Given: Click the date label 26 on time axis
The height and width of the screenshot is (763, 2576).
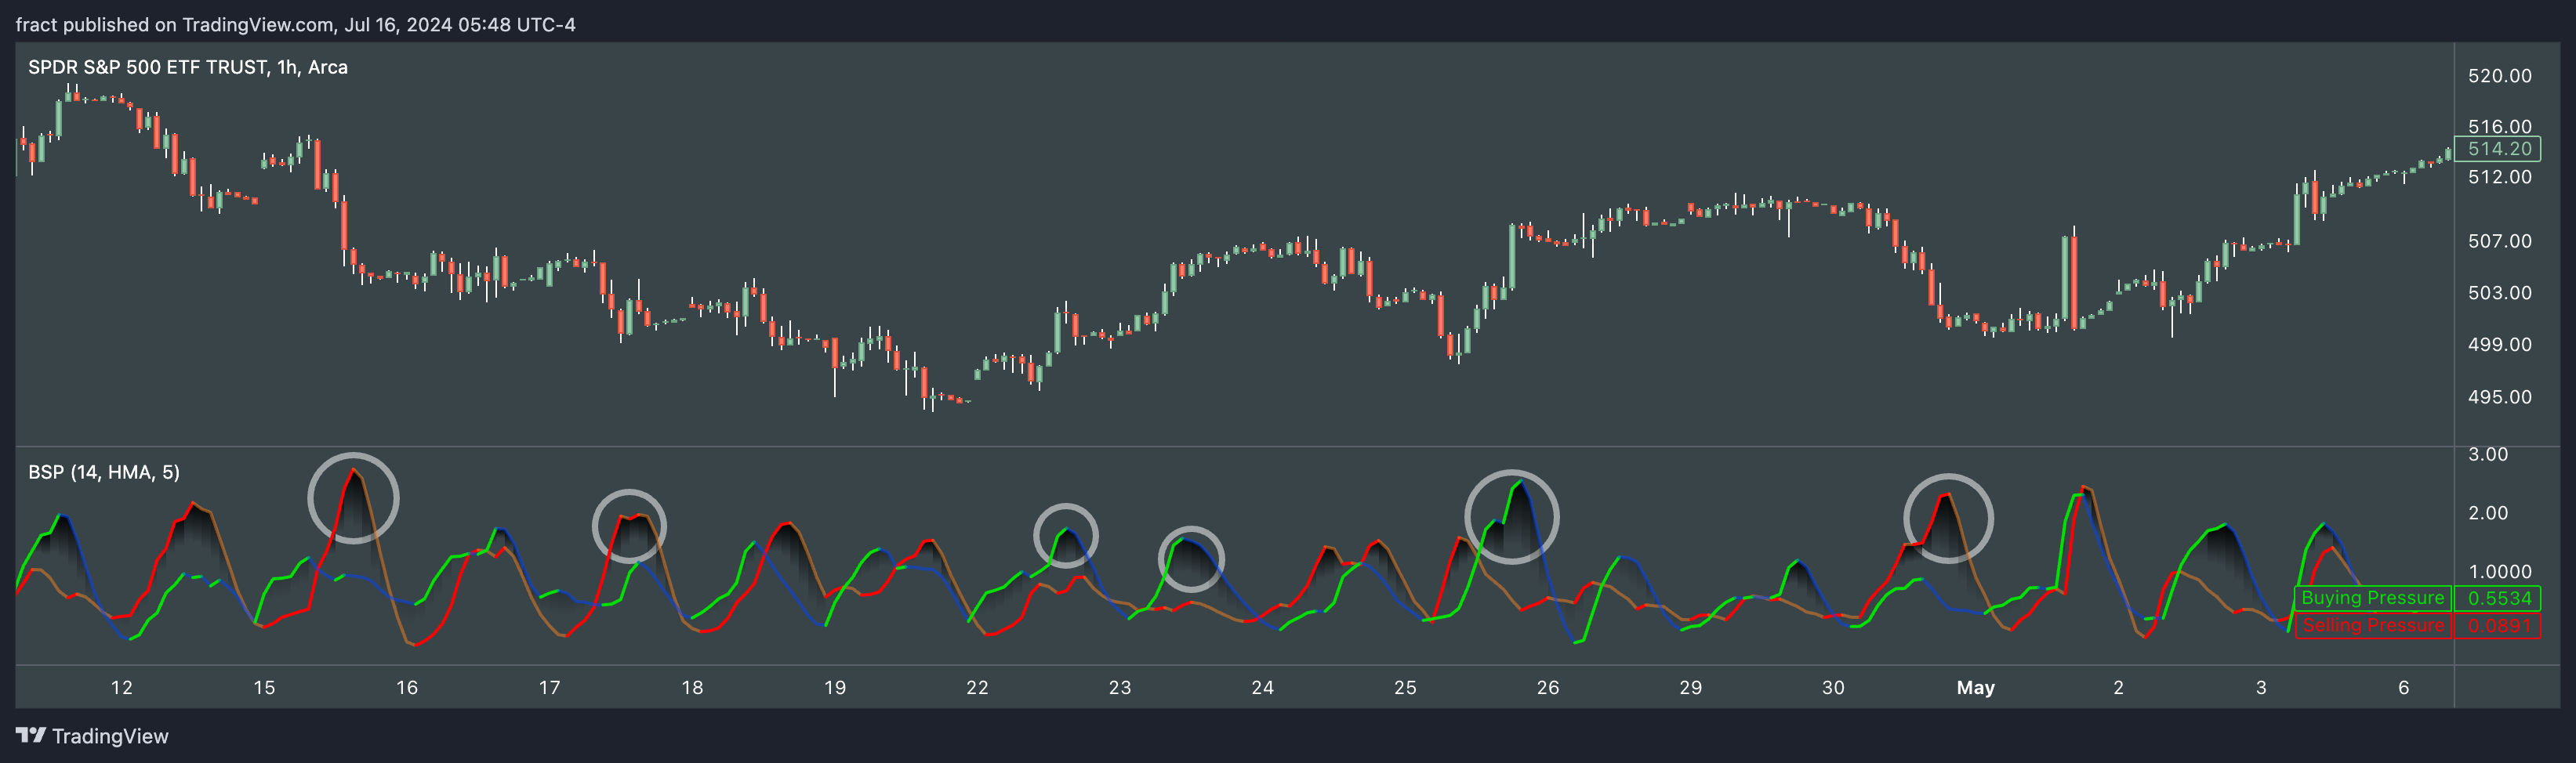Looking at the screenshot, I should tap(1548, 687).
